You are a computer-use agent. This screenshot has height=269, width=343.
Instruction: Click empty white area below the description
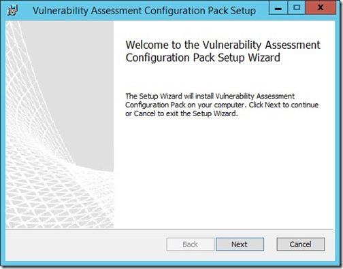223,172
